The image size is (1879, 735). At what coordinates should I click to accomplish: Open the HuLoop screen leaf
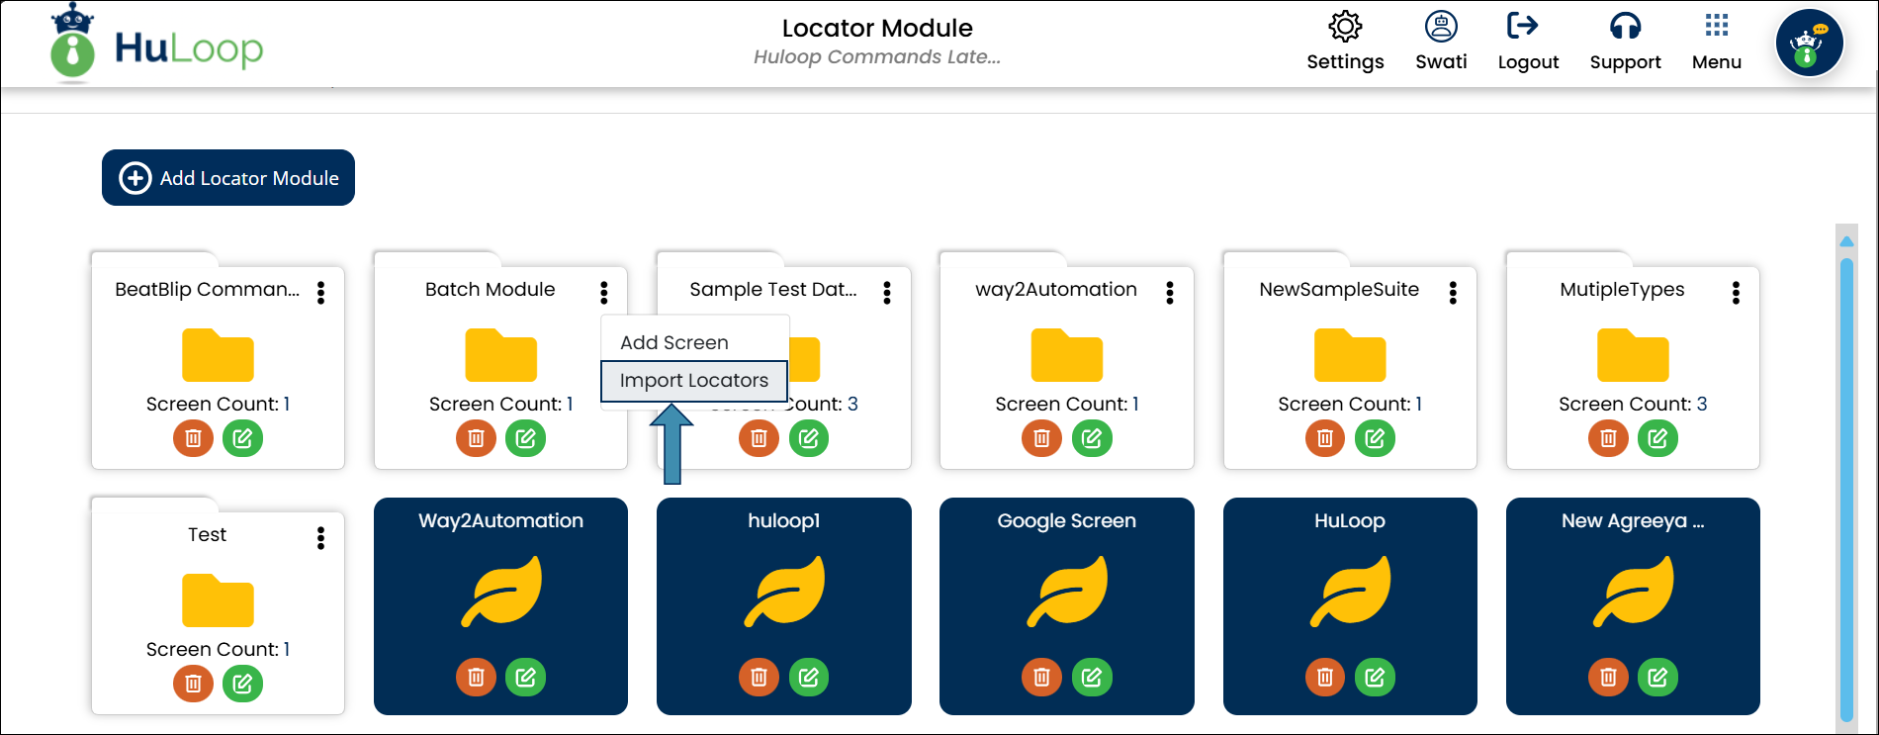[x=1350, y=592]
